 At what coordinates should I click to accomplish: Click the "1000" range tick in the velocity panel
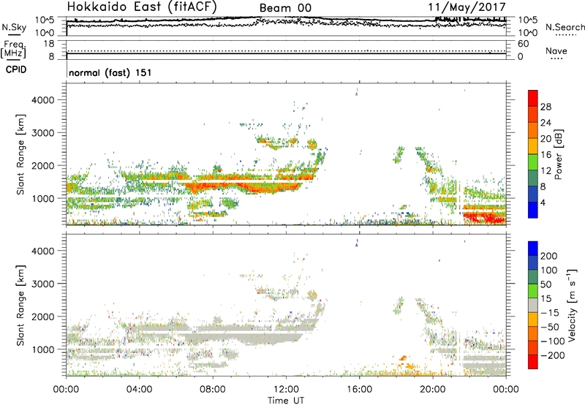click(42, 349)
